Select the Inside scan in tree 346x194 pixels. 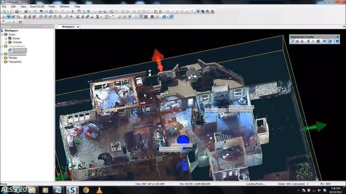(x=16, y=38)
